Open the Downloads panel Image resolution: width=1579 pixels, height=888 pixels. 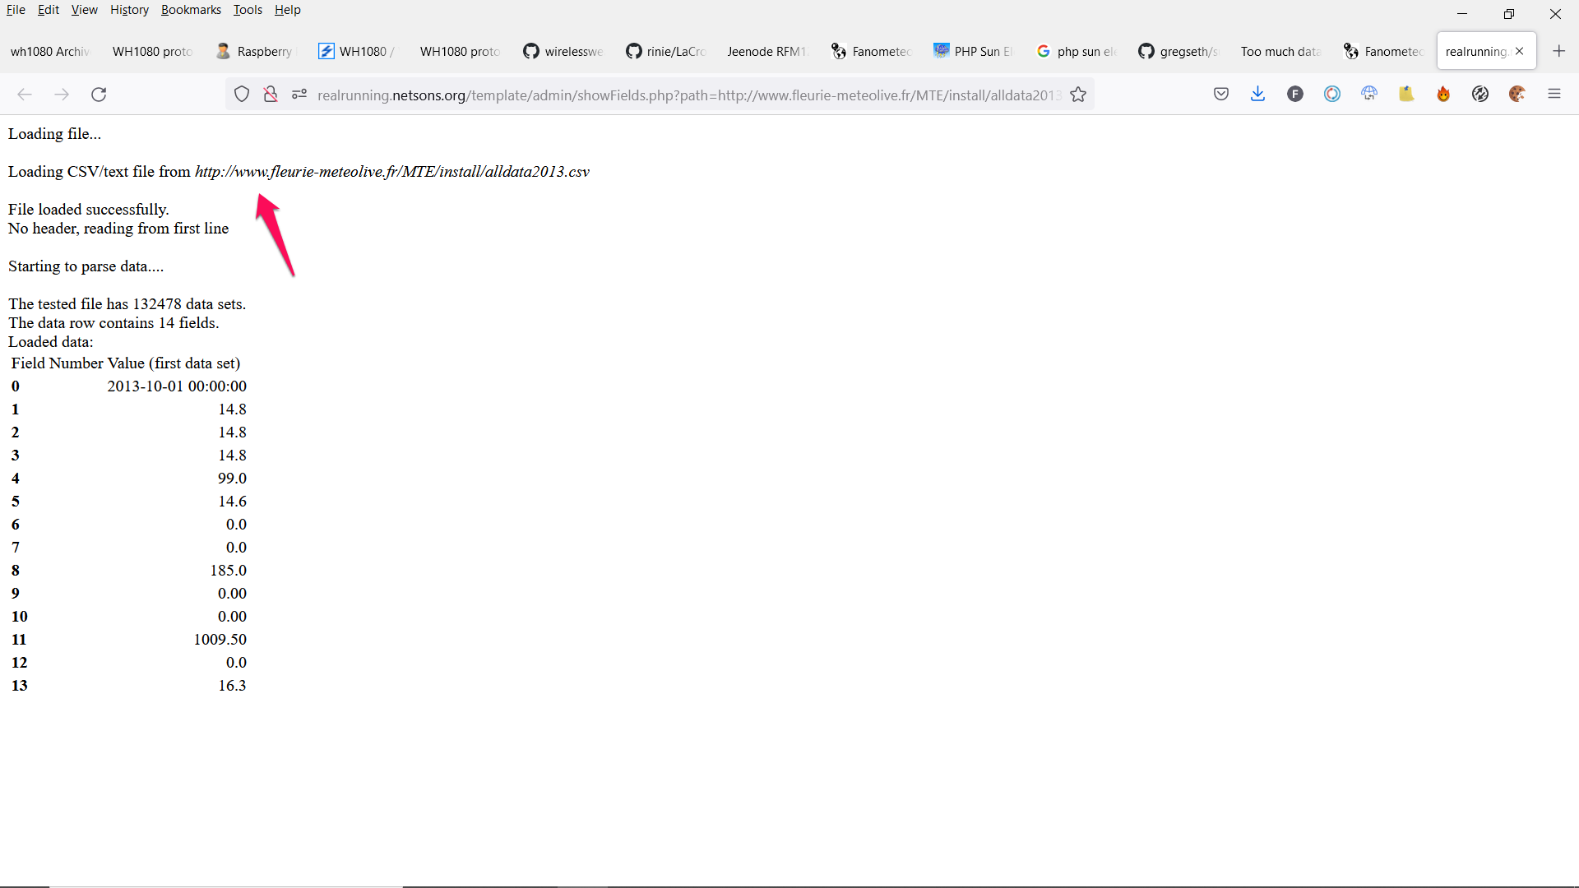1257,95
